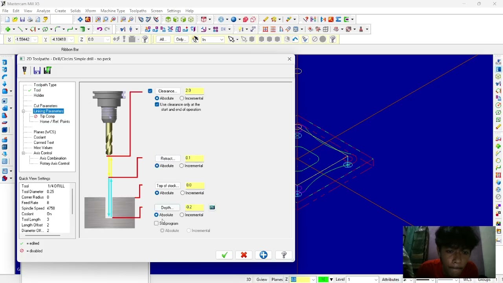Click the green plus Create point icon

point(7,29)
